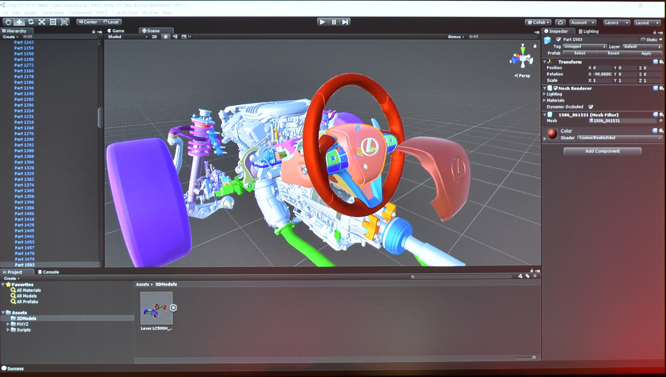Expand the Scripts folder
The height and width of the screenshot is (377, 666).
(x=8, y=330)
